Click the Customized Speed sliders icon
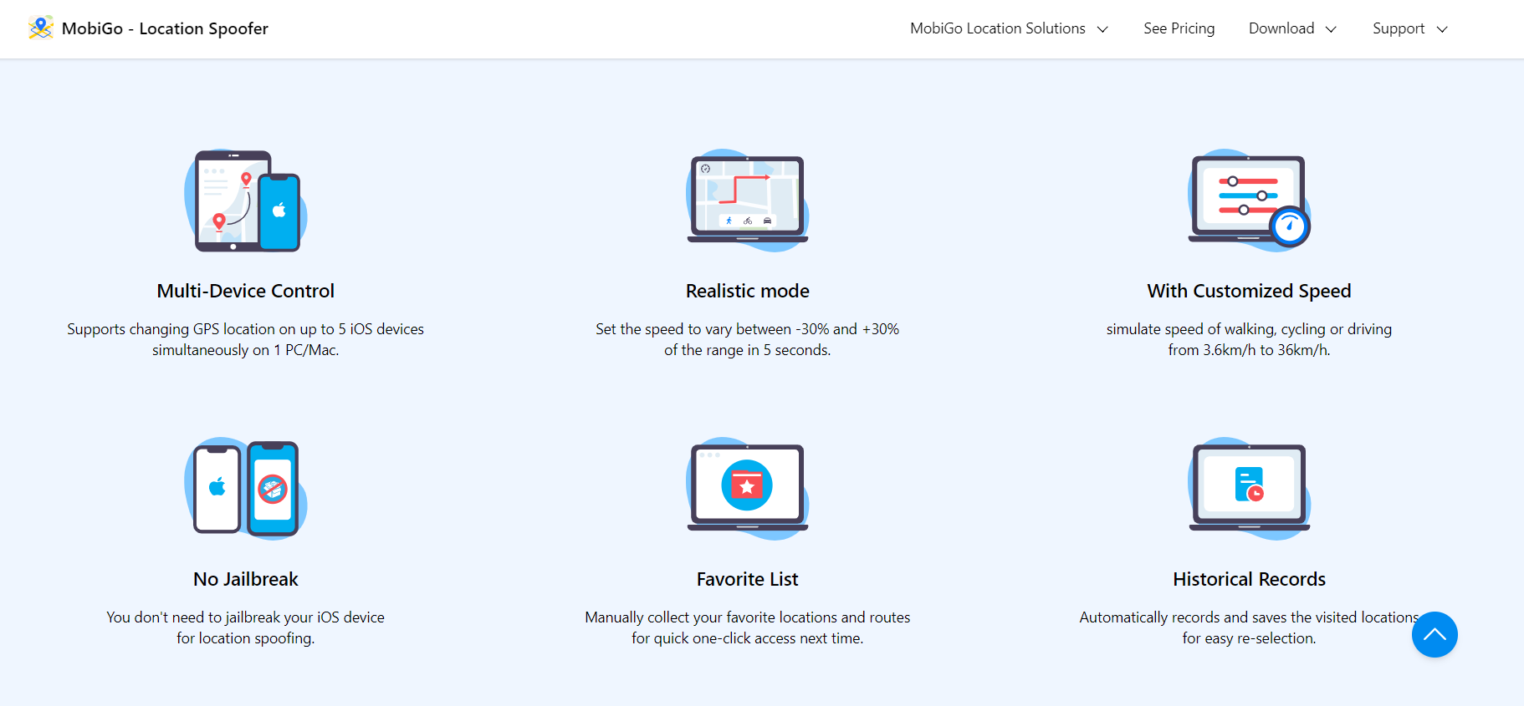 [1250, 201]
